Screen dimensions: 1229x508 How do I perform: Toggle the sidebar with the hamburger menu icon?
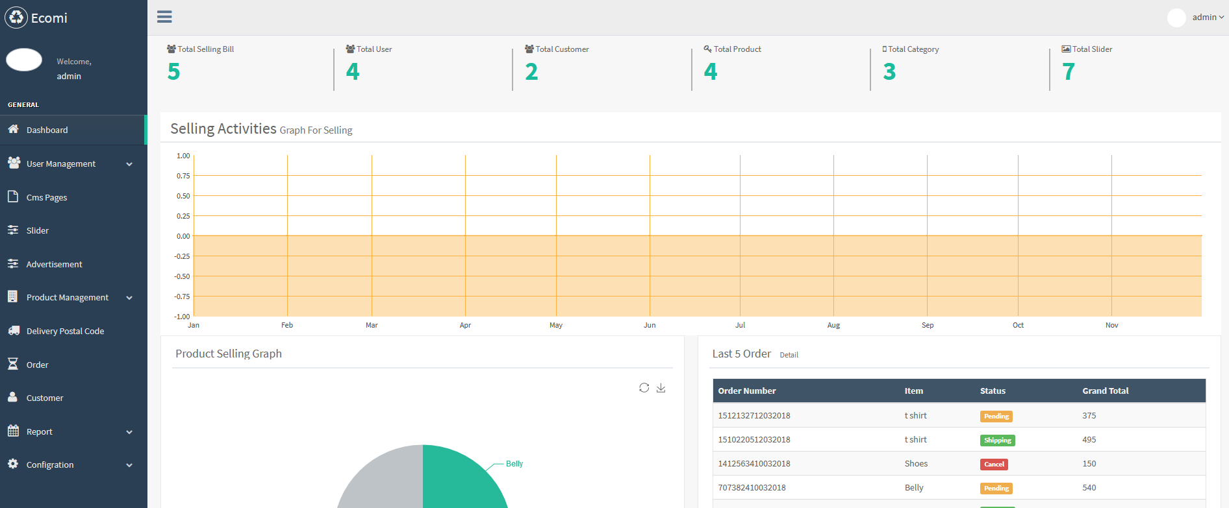pyautogui.click(x=164, y=17)
